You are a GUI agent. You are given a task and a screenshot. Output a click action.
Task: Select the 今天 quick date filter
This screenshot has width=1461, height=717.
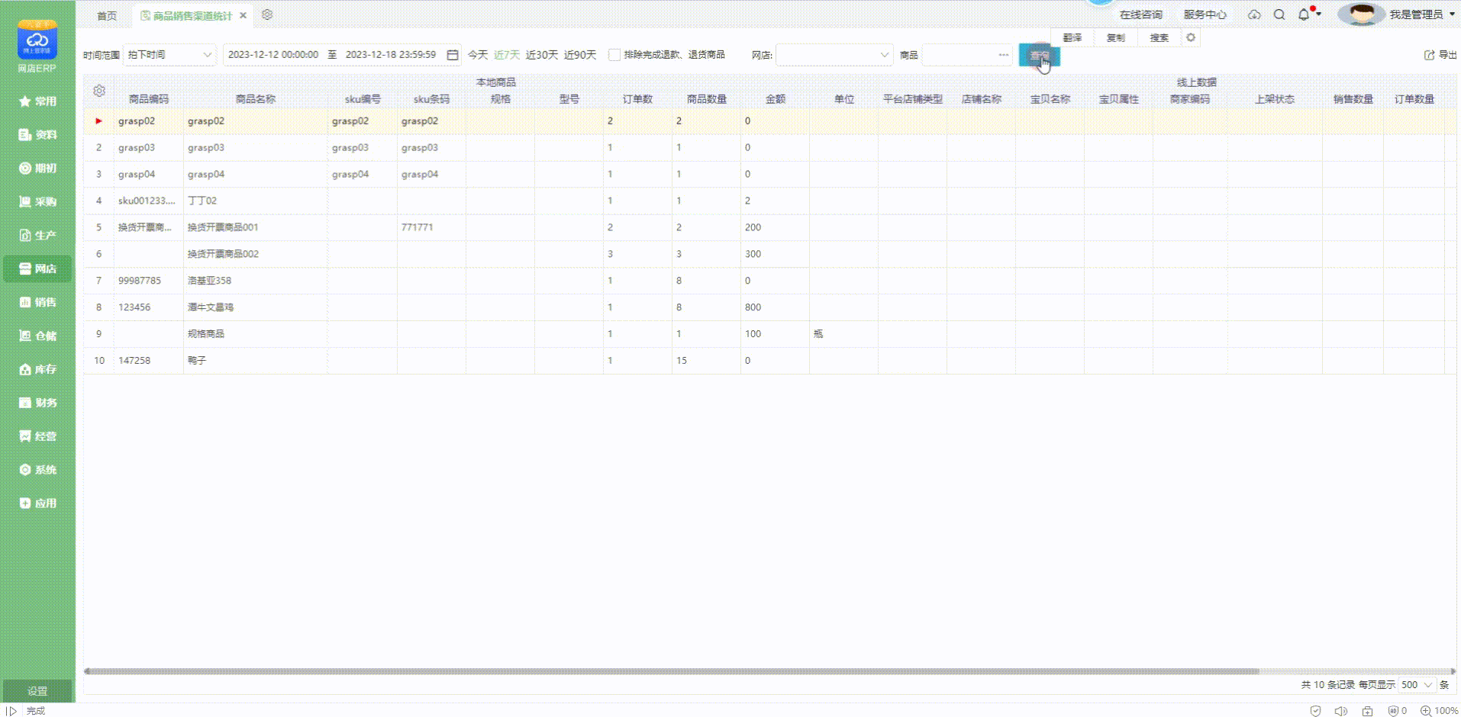coord(478,55)
